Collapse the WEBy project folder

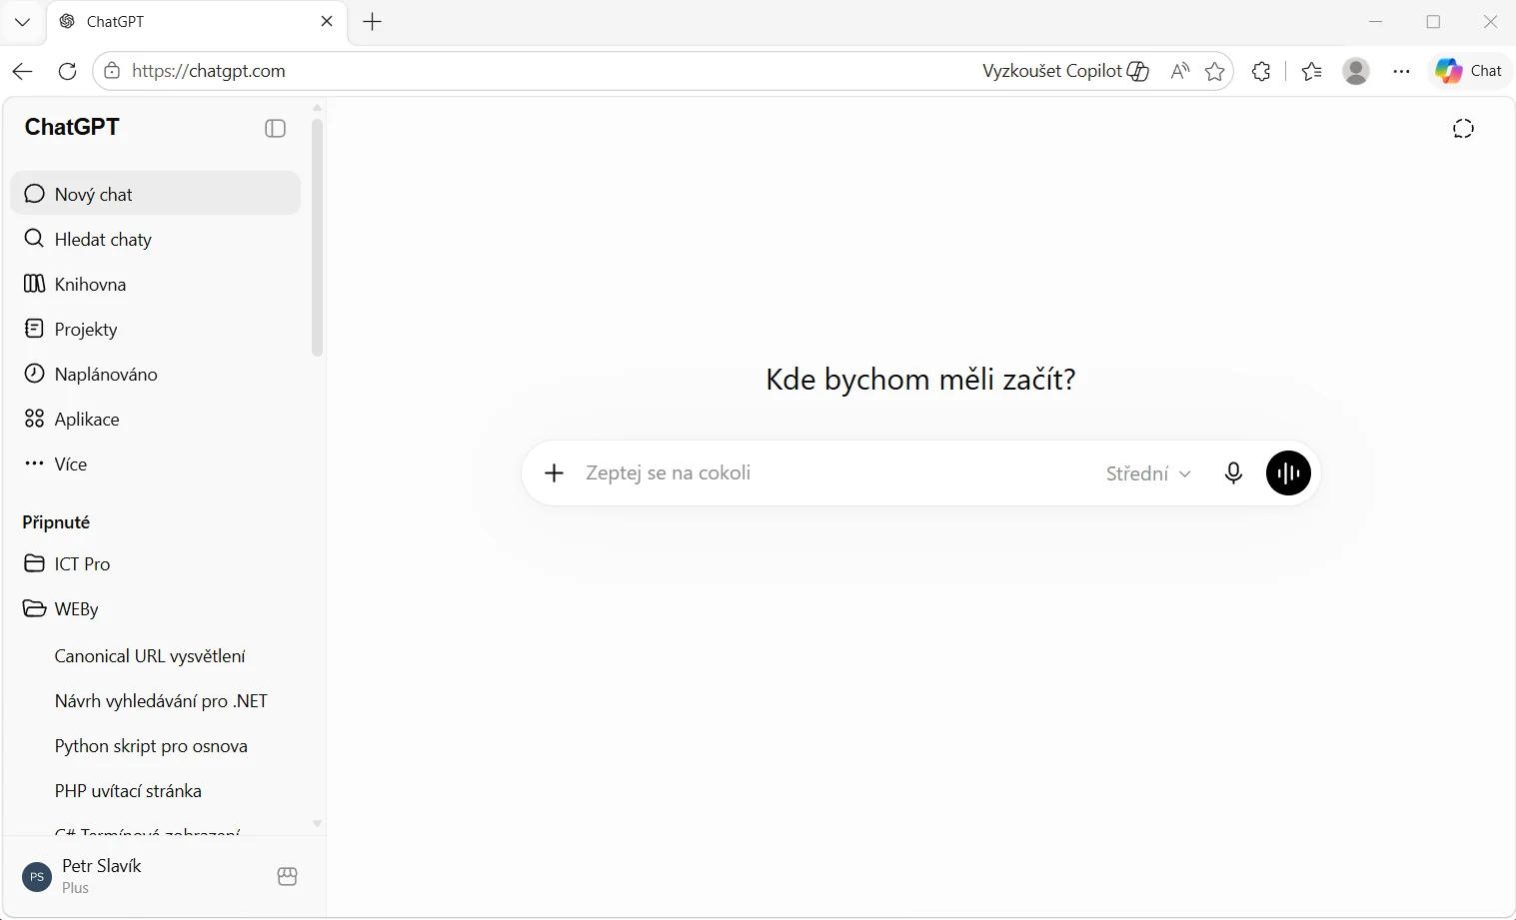(155, 608)
